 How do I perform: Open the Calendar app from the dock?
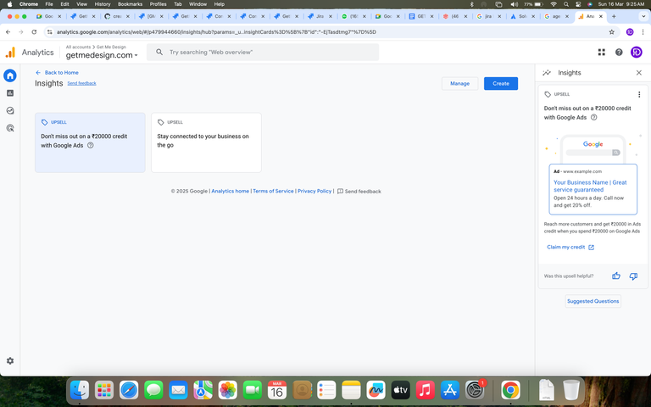(277, 390)
